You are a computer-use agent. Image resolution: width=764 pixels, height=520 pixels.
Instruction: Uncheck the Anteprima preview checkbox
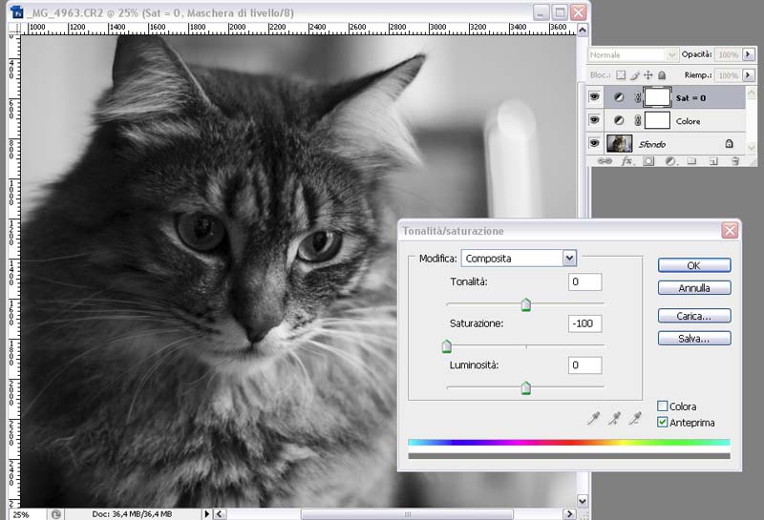pos(663,422)
